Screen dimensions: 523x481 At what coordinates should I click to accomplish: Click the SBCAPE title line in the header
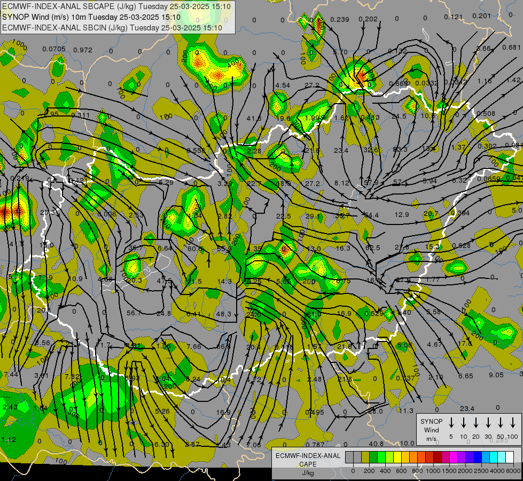116,6
